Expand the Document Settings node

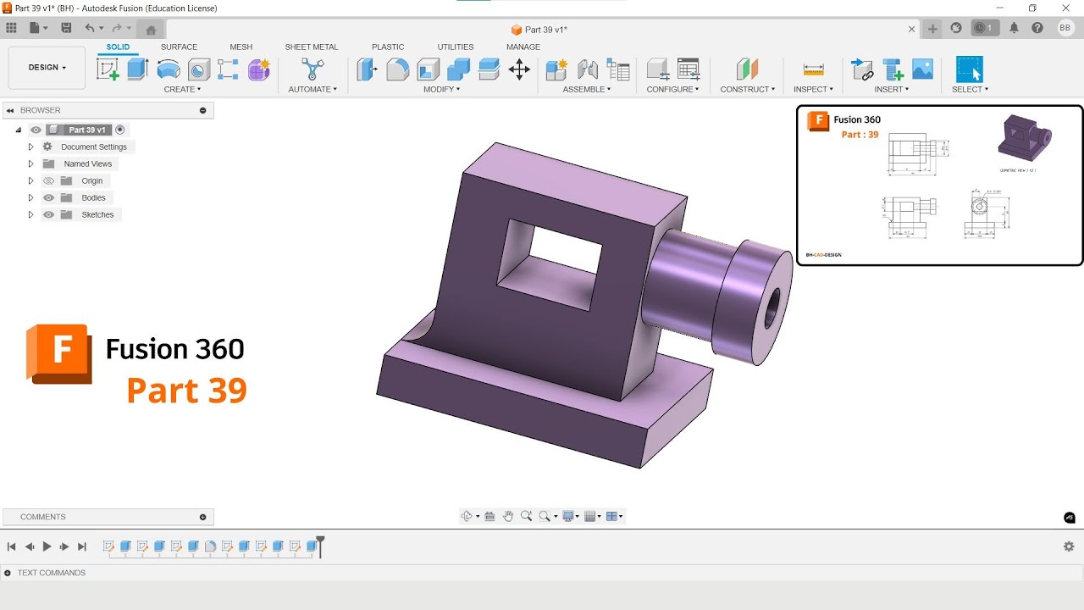[31, 147]
